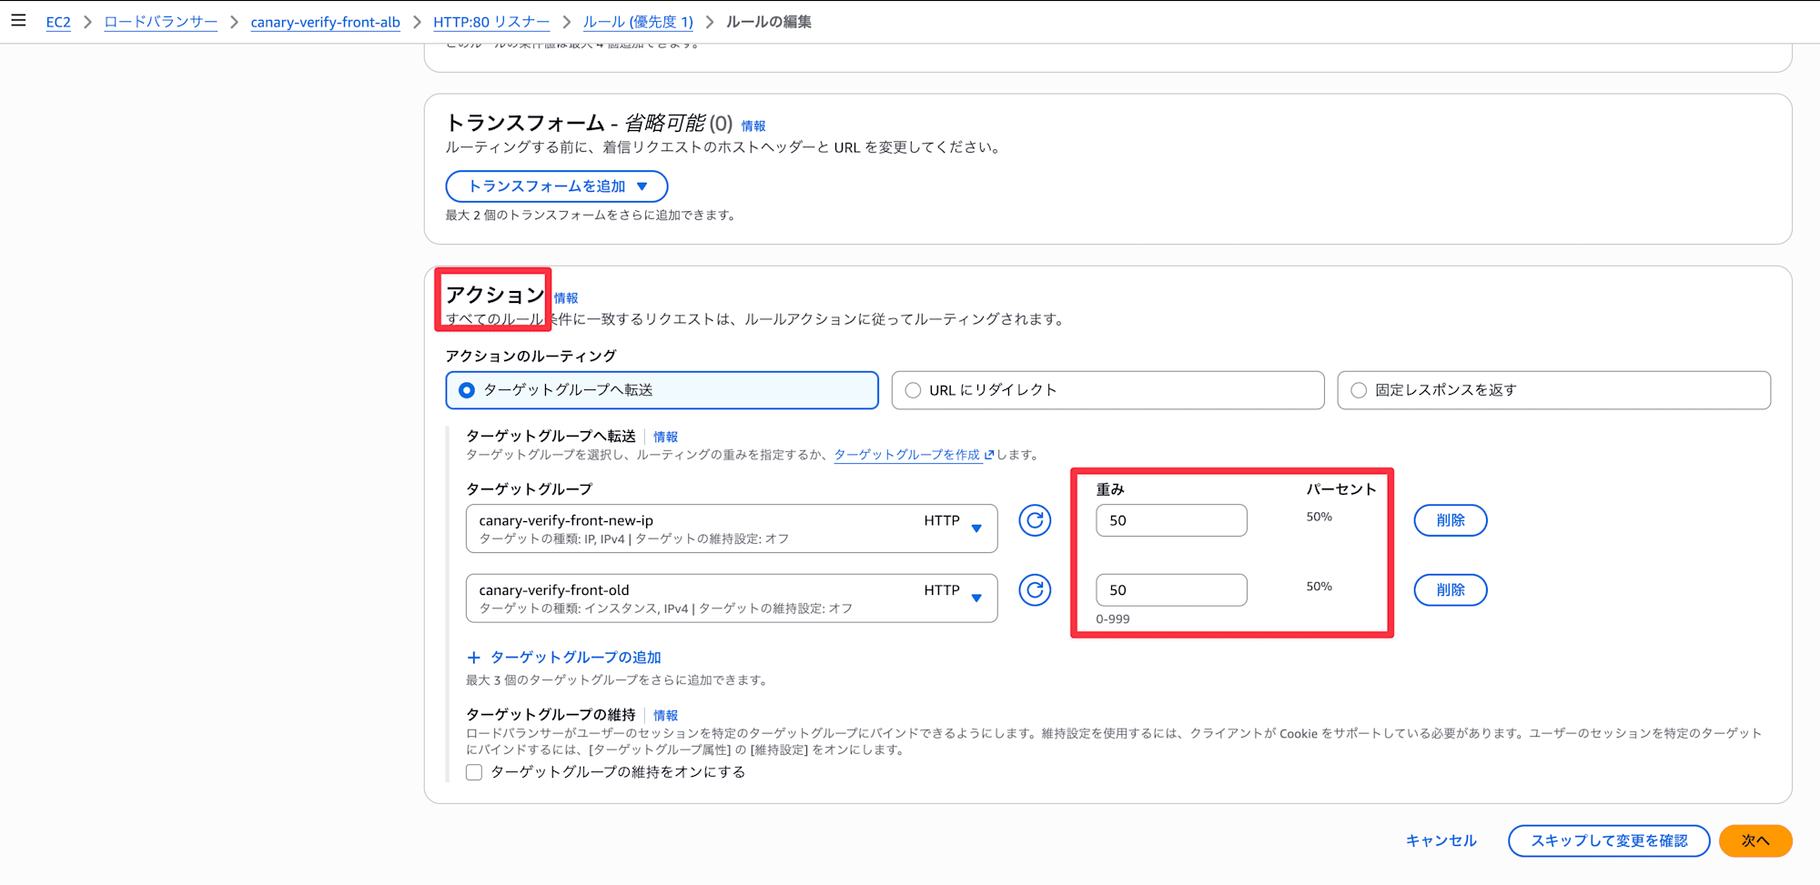The width and height of the screenshot is (1820, 885).
Task: Open canary-verify-front-alb breadcrumb
Action: 326,22
